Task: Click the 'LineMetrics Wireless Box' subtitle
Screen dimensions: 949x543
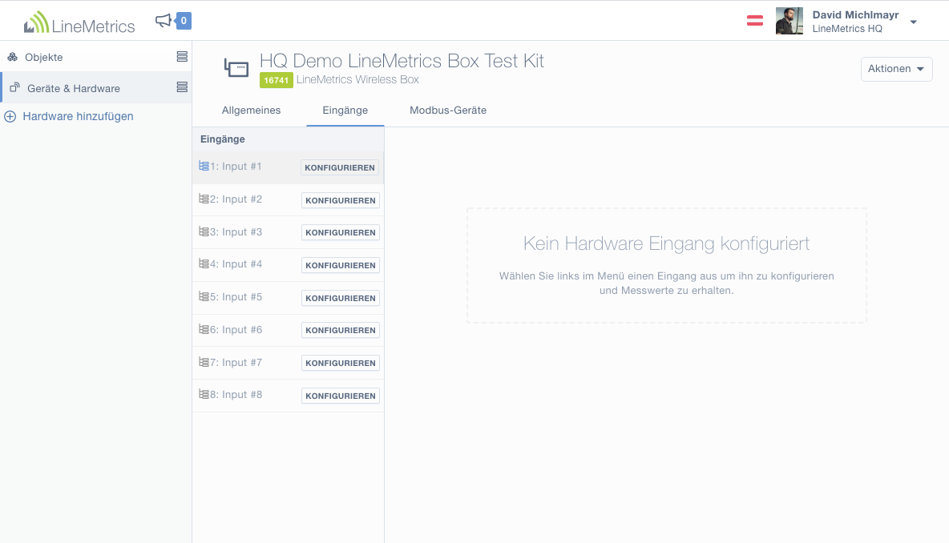Action: point(357,80)
